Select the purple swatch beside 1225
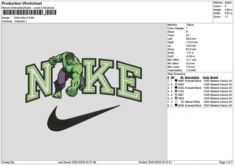Image resolution: width=234 pixels, height=165 pixels. point(176,91)
